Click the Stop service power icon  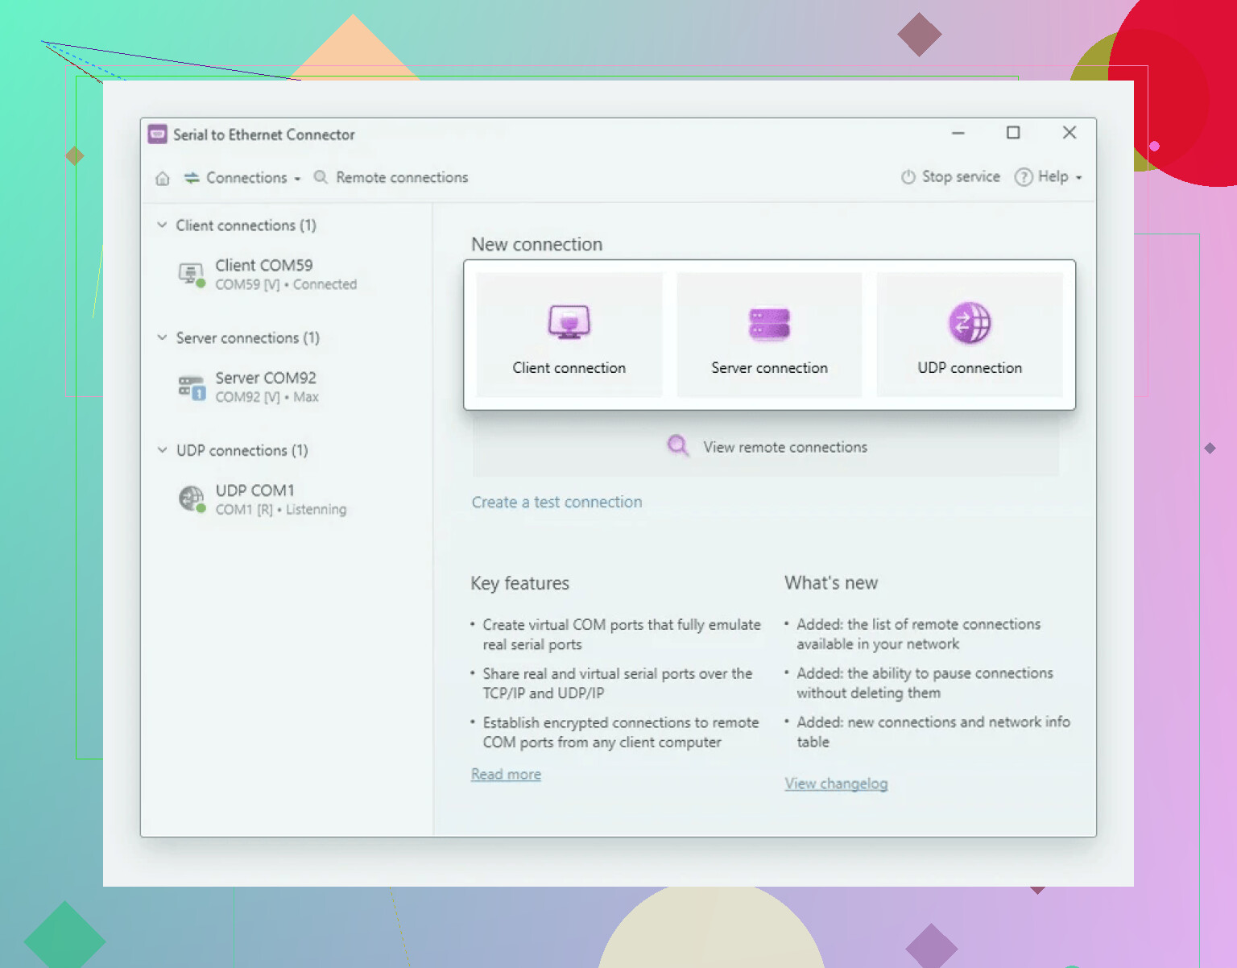click(x=908, y=177)
